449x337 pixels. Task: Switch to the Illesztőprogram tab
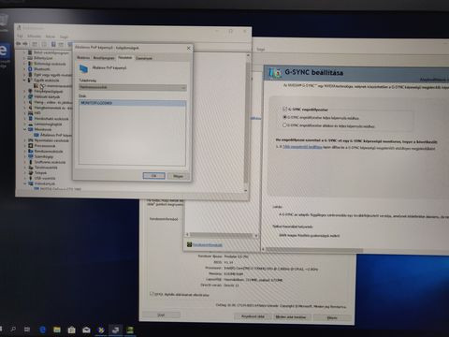(x=104, y=58)
